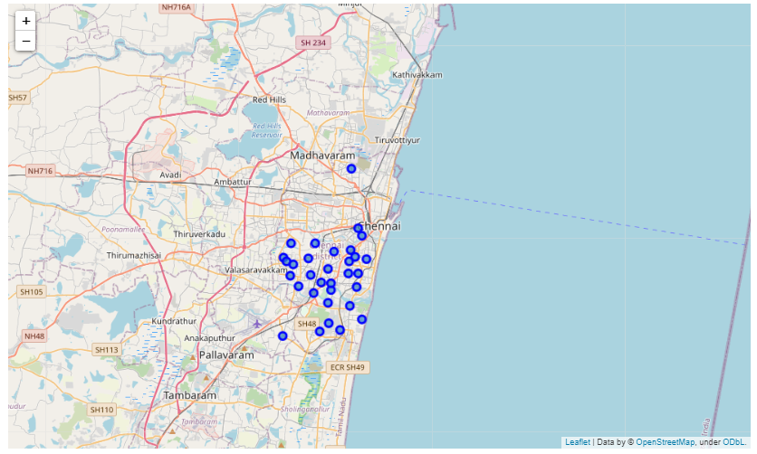The width and height of the screenshot is (757, 454).
Task: Click the SH105 road shield
Action: (x=32, y=292)
